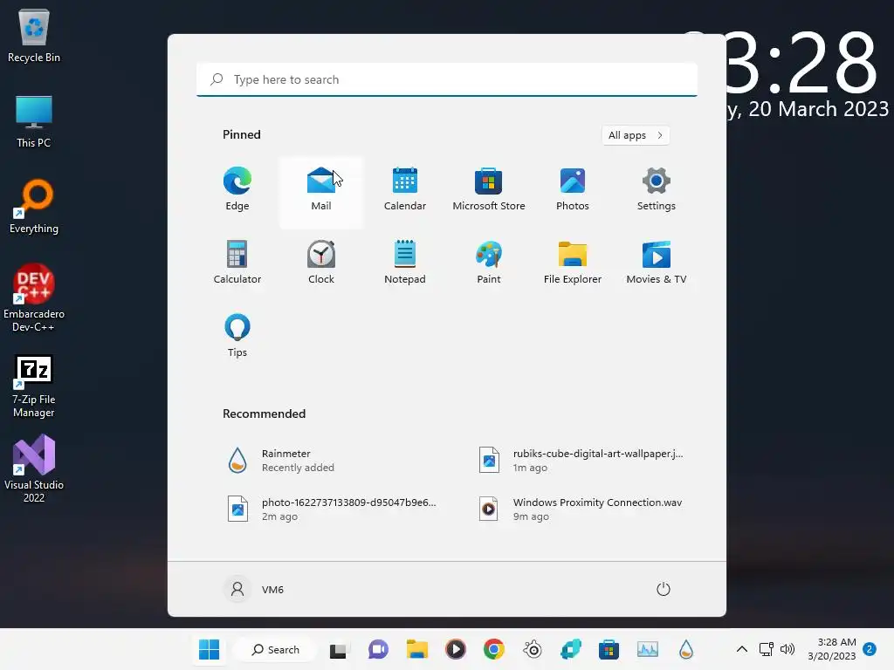Open the network status tray icon

pos(766,649)
